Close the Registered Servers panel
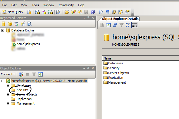Screen dimensions: 179x119 93,18
